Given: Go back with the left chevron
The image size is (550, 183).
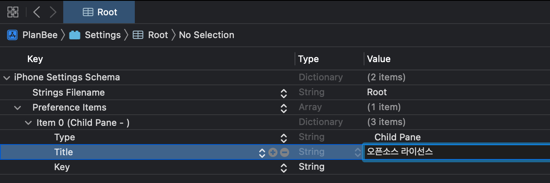Looking at the screenshot, I should coord(37,12).
